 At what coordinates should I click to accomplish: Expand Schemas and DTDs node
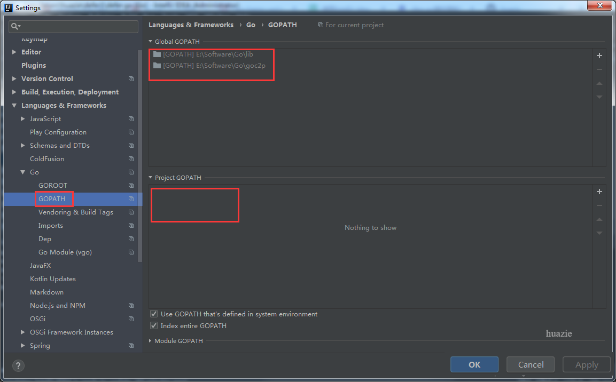click(23, 145)
